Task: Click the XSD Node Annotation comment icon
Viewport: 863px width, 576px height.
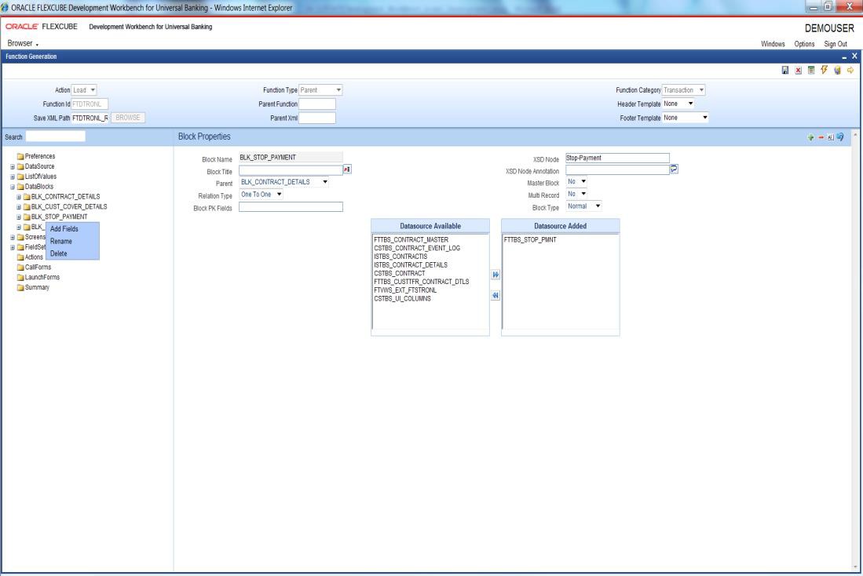Action: click(675, 170)
